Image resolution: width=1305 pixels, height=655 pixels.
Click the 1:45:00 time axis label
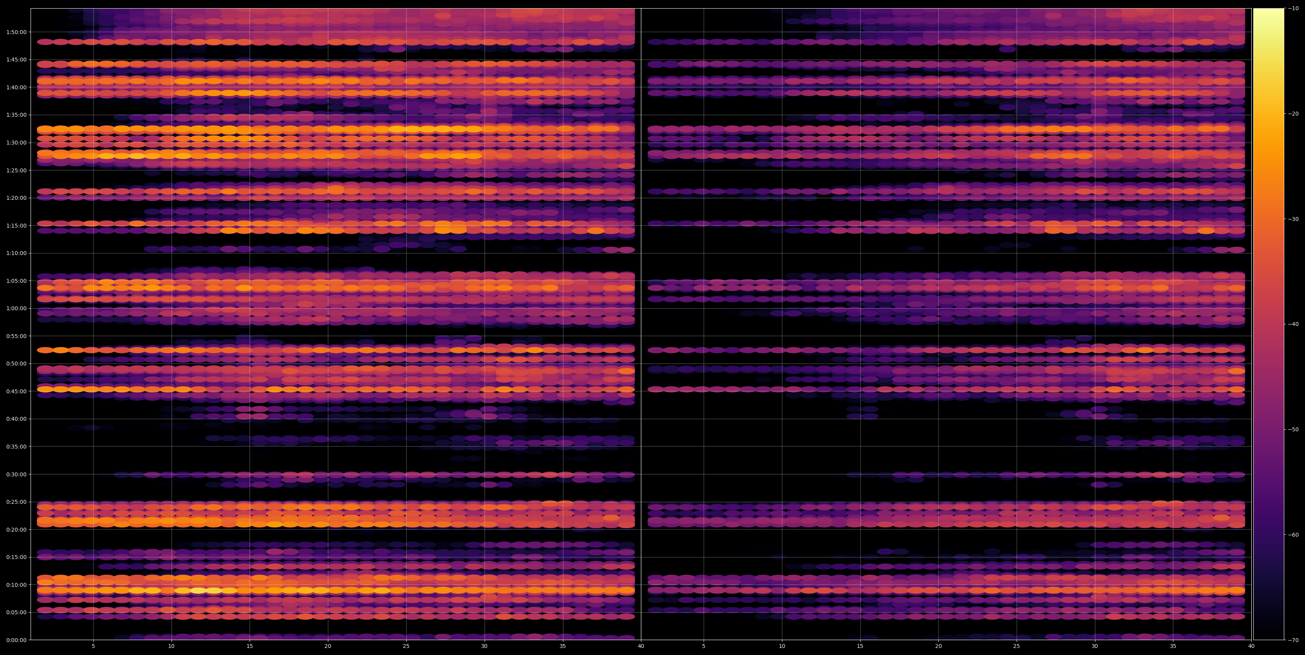[16, 60]
